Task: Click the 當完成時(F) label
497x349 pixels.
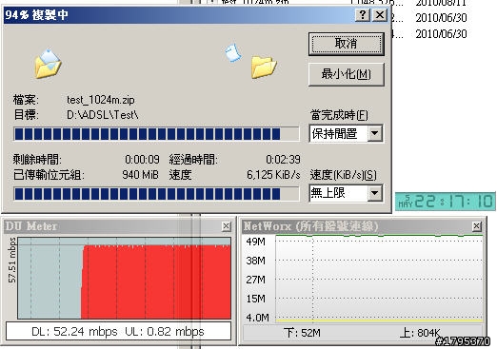Action: point(339,115)
